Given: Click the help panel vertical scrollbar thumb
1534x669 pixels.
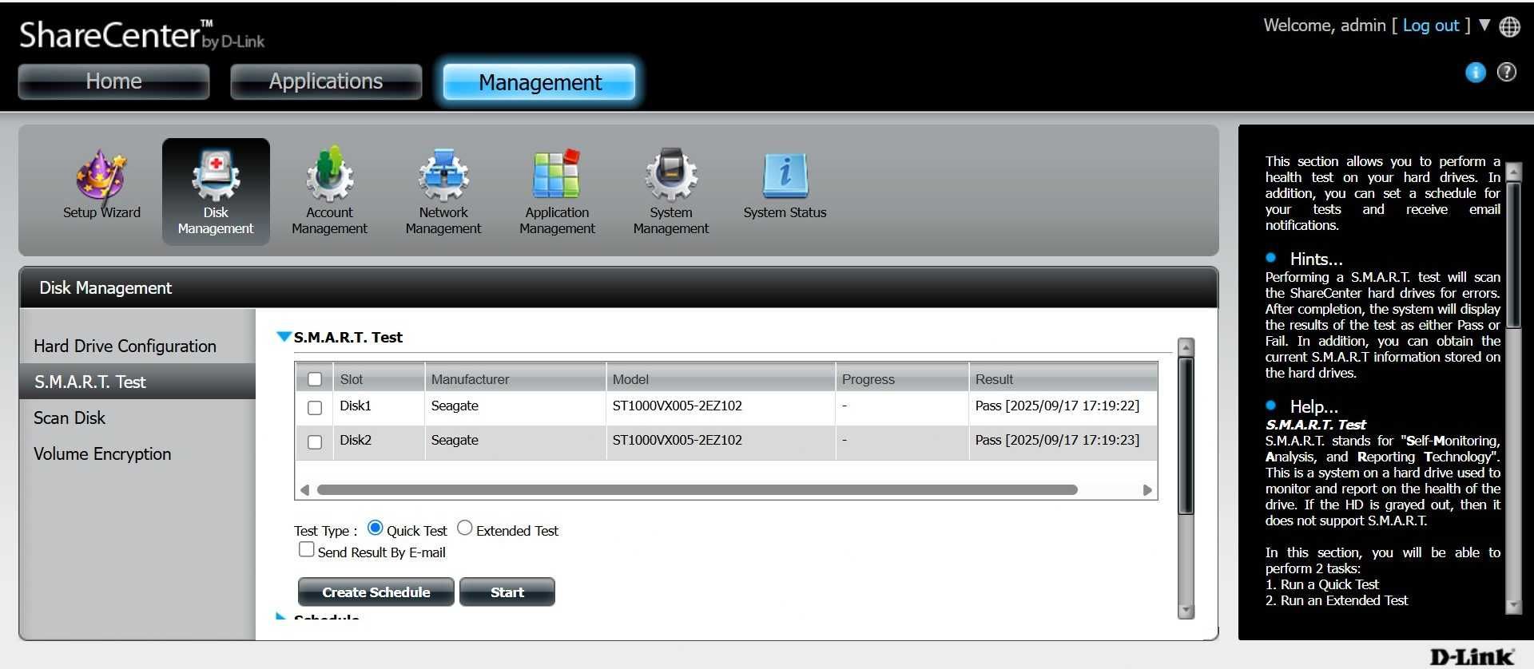Looking at the screenshot, I should [x=1513, y=255].
